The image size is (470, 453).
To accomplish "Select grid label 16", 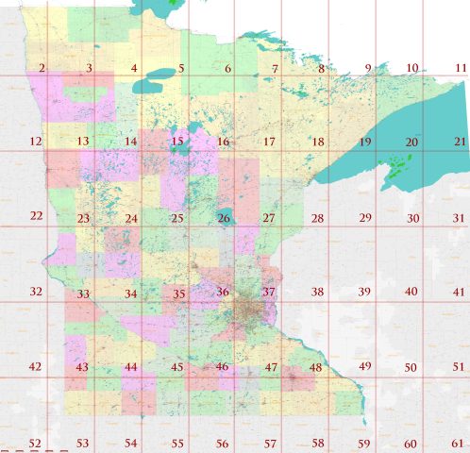I will click(224, 142).
